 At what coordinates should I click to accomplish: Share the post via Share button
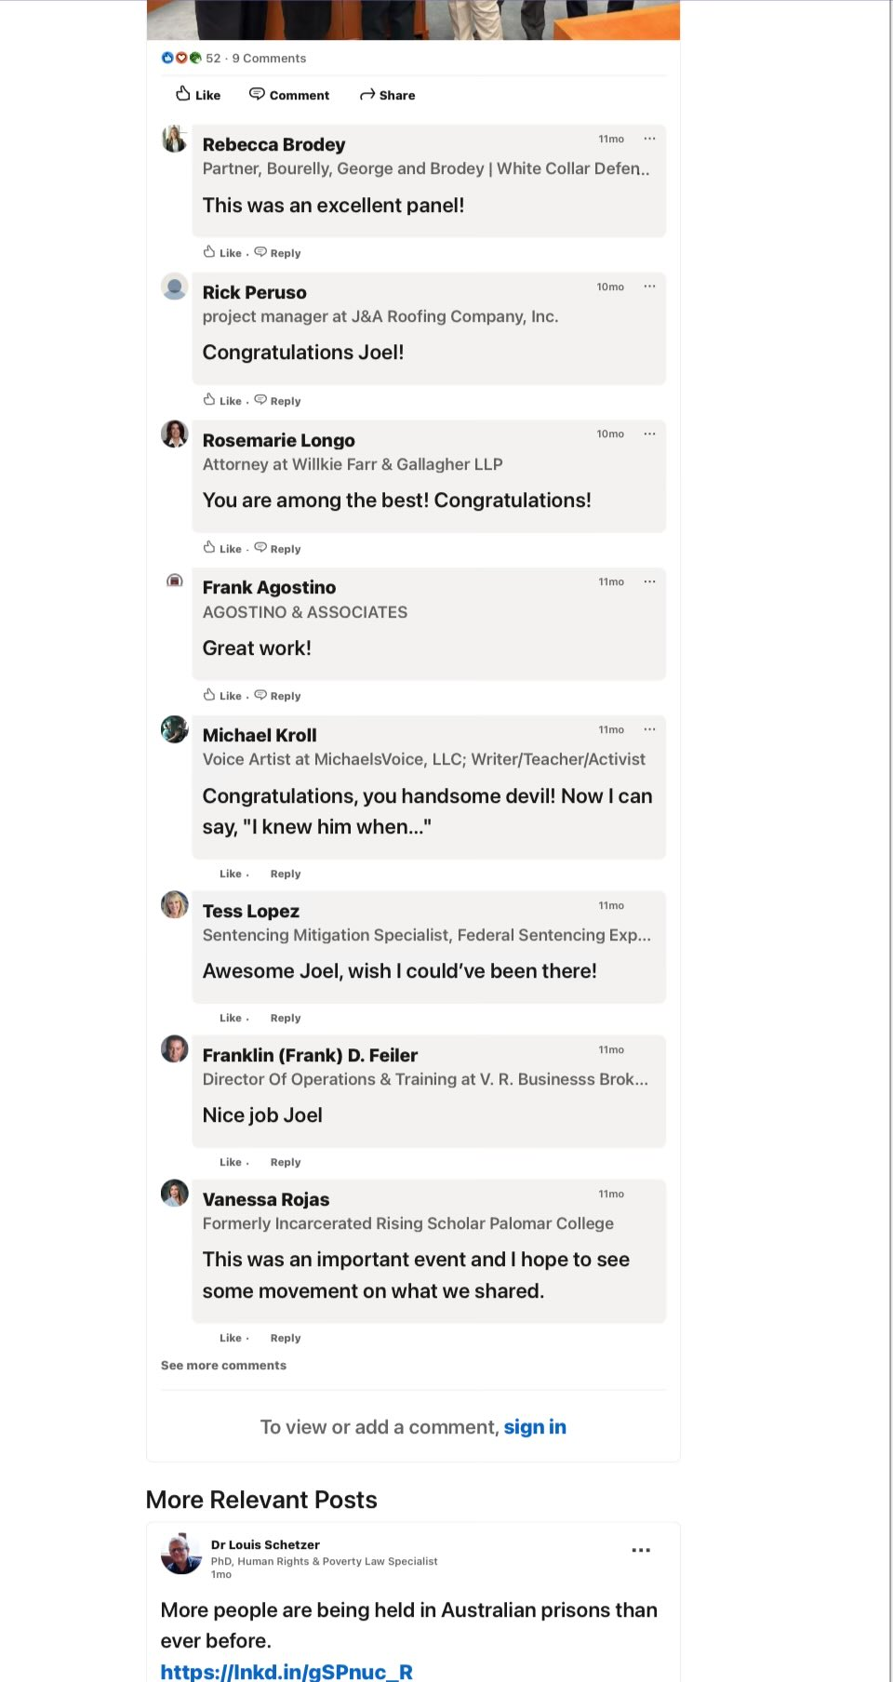click(388, 95)
